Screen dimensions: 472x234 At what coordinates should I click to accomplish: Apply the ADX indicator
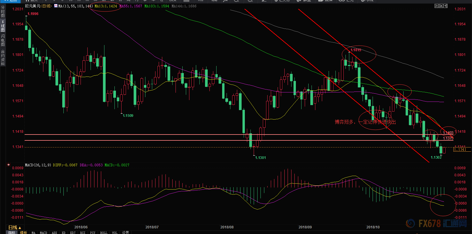coord(54,233)
